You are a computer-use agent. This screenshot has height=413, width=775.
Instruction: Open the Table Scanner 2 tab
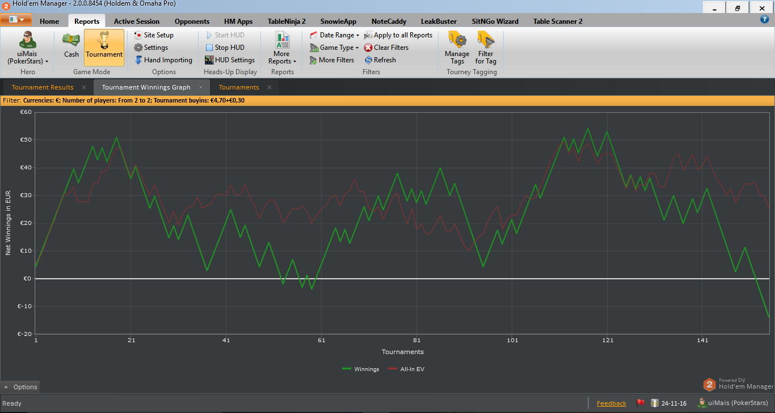point(558,21)
